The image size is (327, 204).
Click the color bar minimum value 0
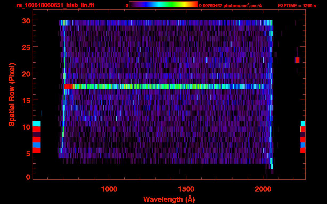[x=127, y=6]
